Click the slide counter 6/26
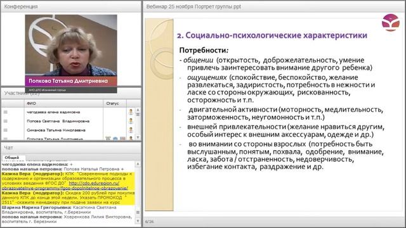Viewport: 406px width, 228px height. point(150,222)
